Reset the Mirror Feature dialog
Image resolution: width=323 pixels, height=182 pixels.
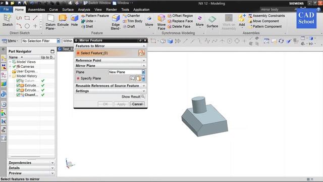click(140, 40)
